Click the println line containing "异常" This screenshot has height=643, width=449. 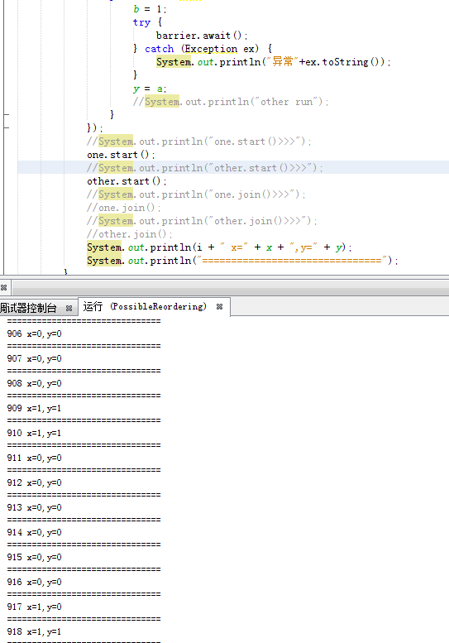pos(273,62)
